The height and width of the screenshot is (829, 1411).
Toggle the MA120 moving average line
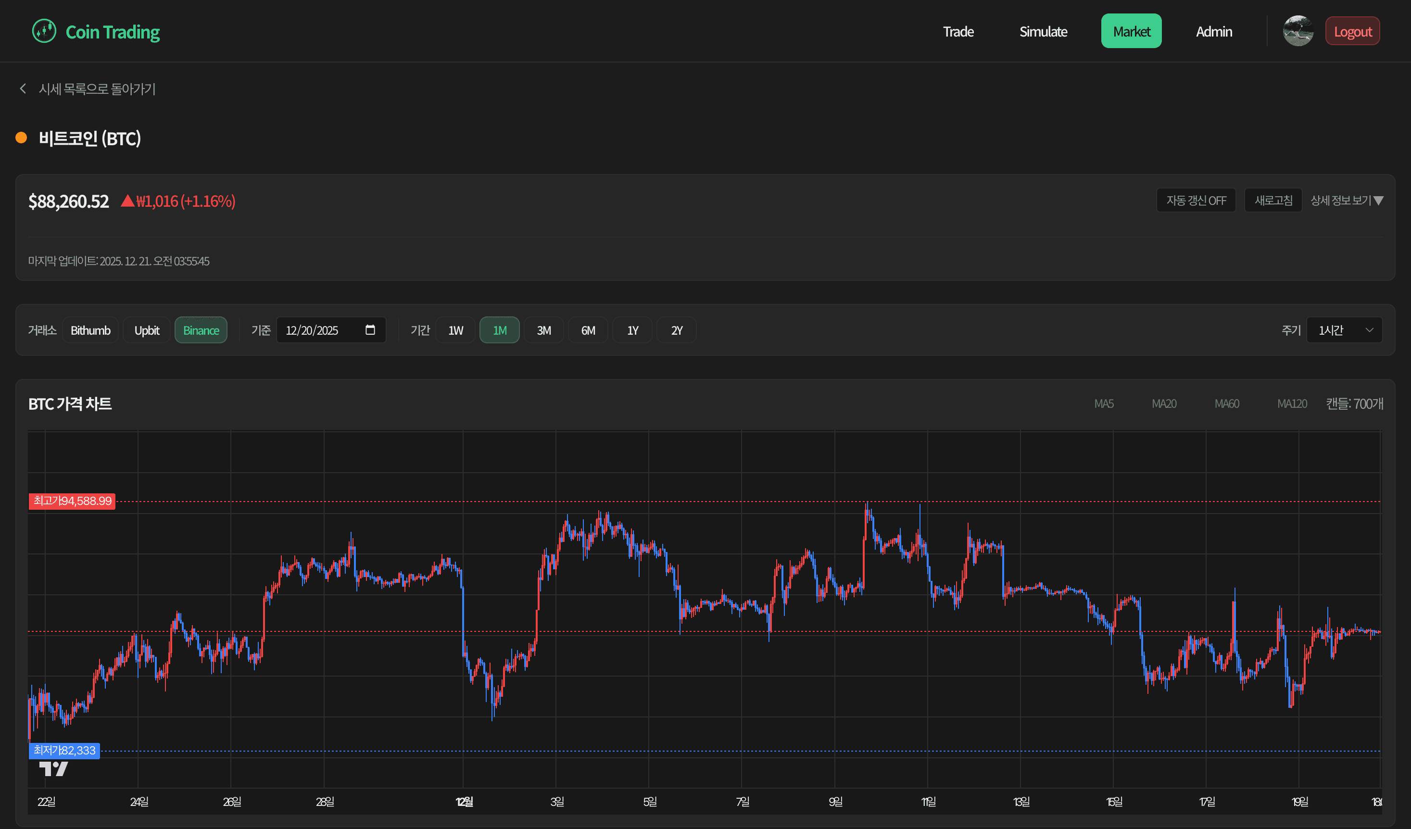[x=1292, y=403]
